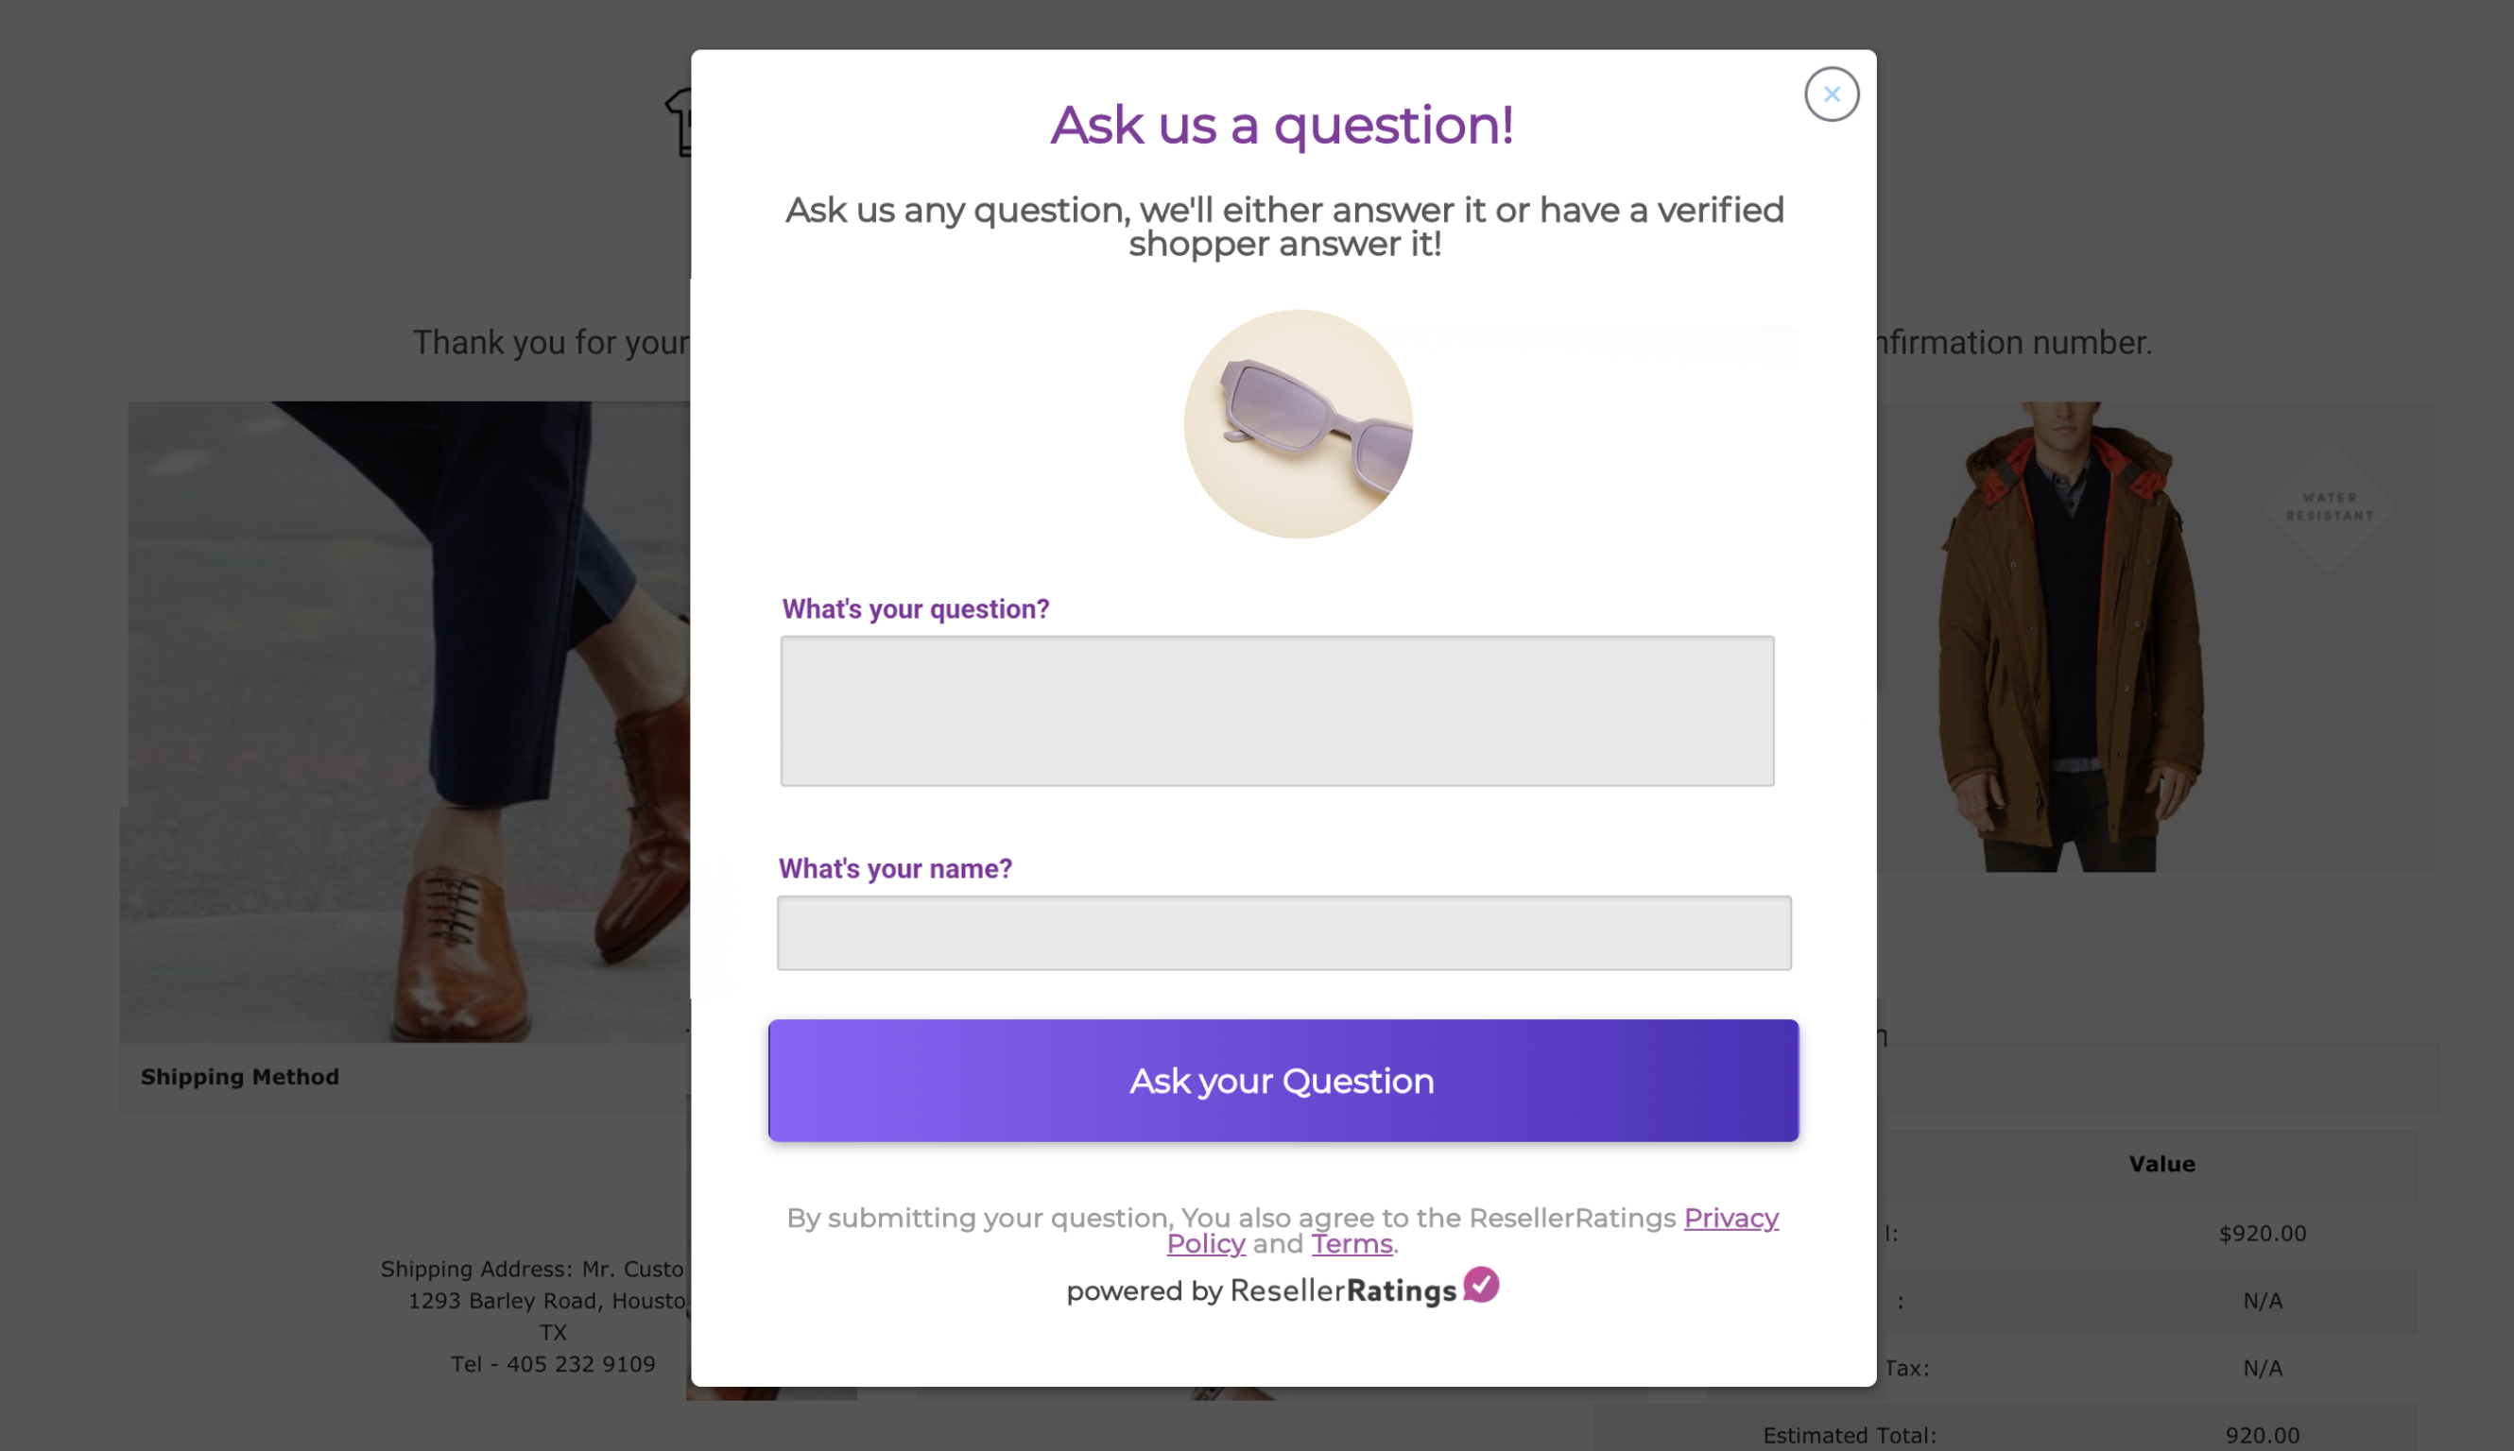
Task: Click the Estimated Total row
Action: coord(2005,1435)
